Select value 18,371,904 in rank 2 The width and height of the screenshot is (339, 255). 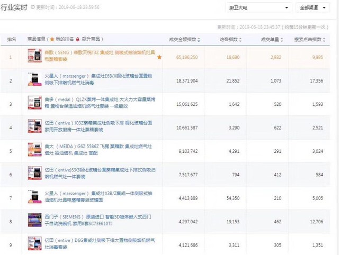point(187,81)
